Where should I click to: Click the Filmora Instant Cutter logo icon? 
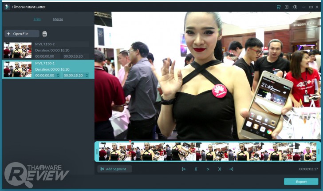click(x=7, y=7)
